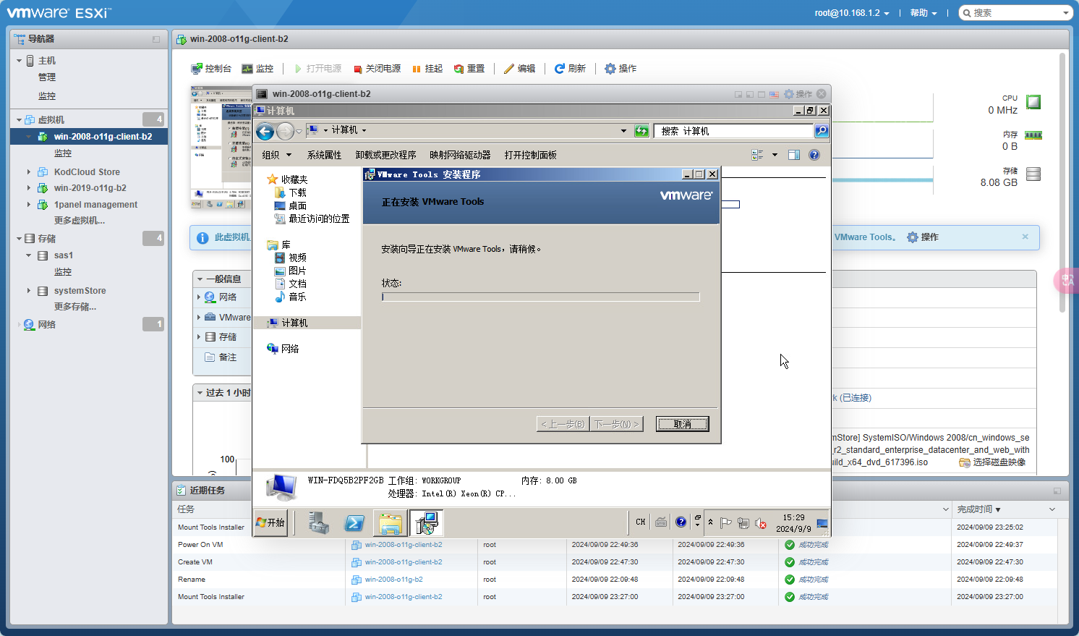Viewport: 1079px width, 636px height.
Task: Expand the address bar history dropdown
Action: tap(623, 131)
